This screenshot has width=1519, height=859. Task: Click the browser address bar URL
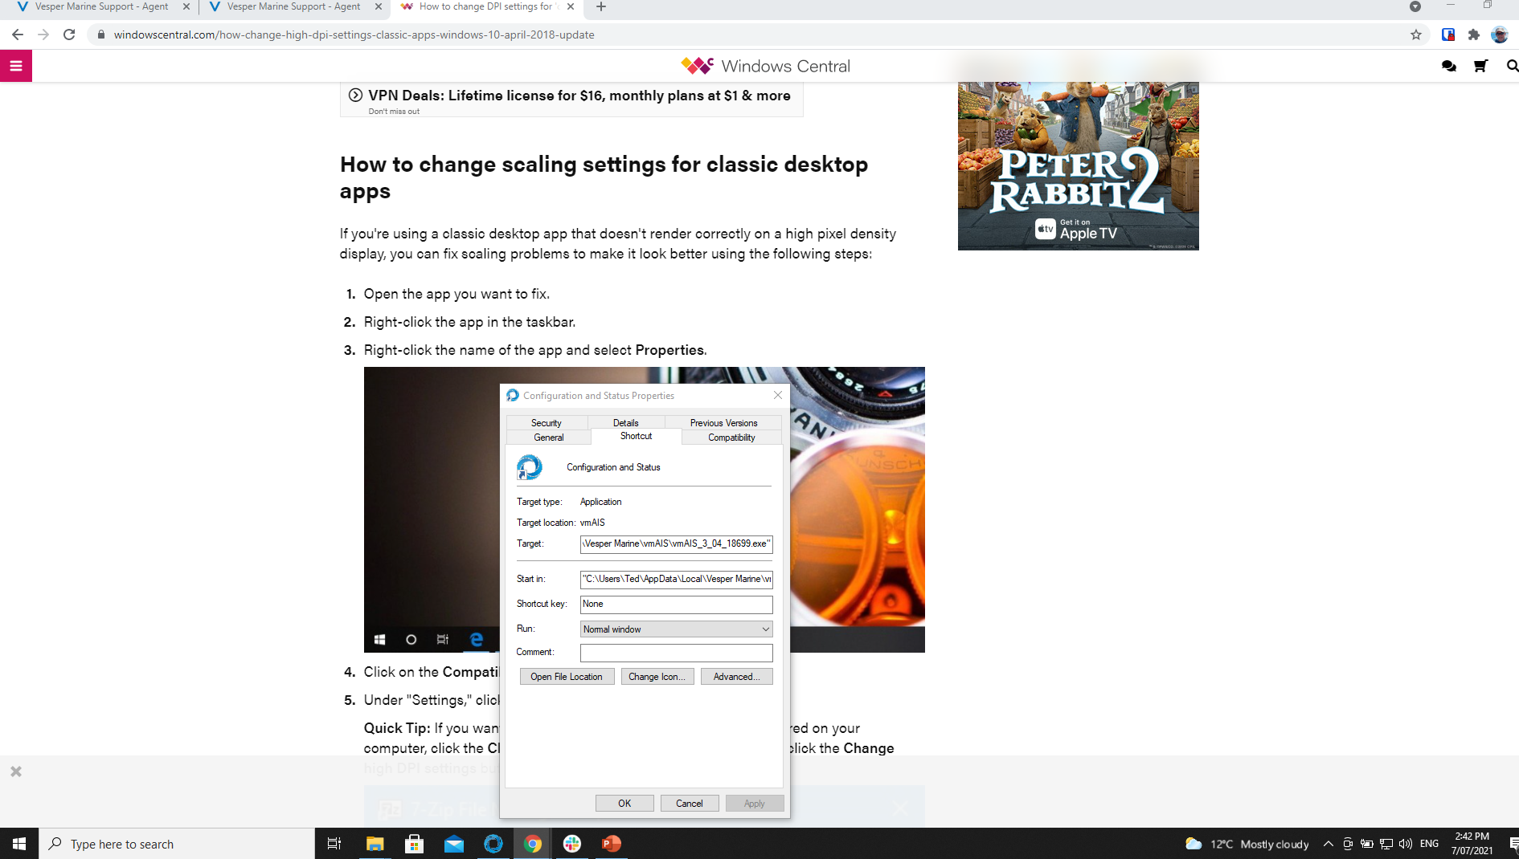(354, 35)
